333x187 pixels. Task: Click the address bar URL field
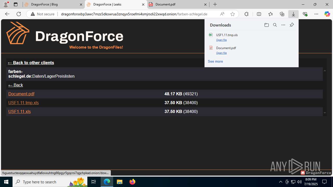click(x=134, y=14)
